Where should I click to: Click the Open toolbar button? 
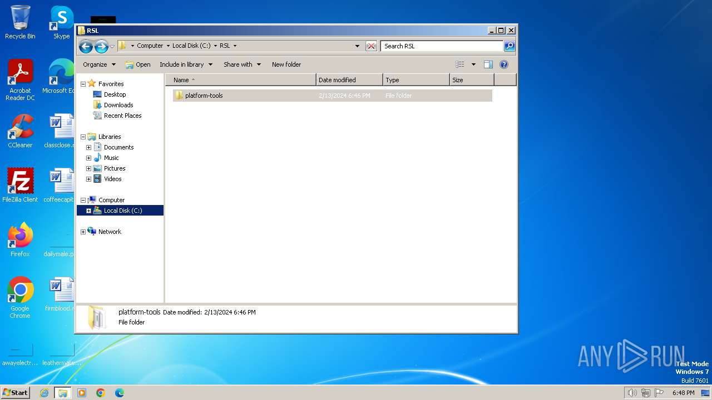[138, 64]
